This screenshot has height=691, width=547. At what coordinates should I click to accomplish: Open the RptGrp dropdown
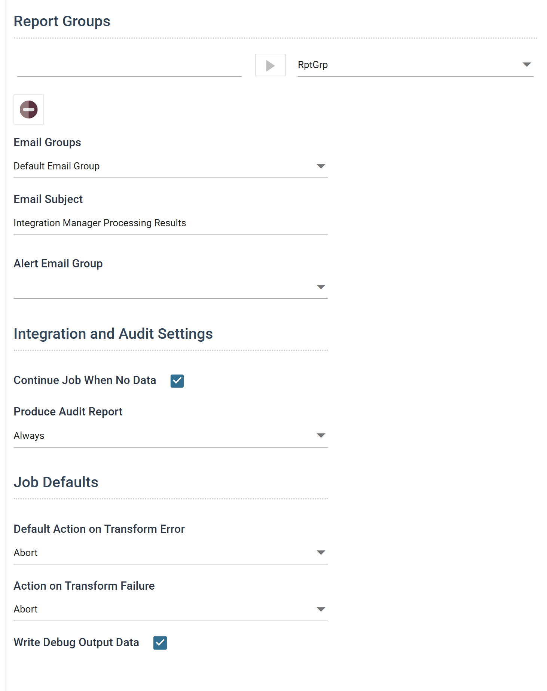click(x=415, y=65)
